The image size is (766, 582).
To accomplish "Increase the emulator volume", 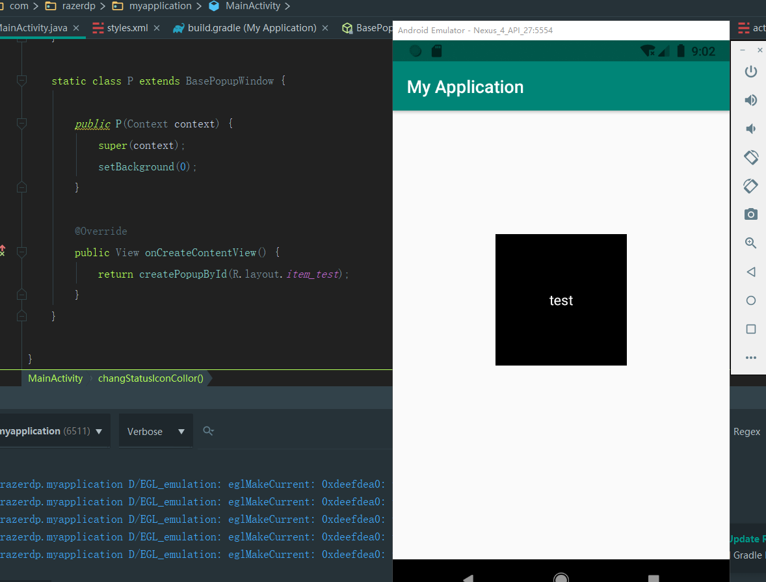I will point(750,100).
